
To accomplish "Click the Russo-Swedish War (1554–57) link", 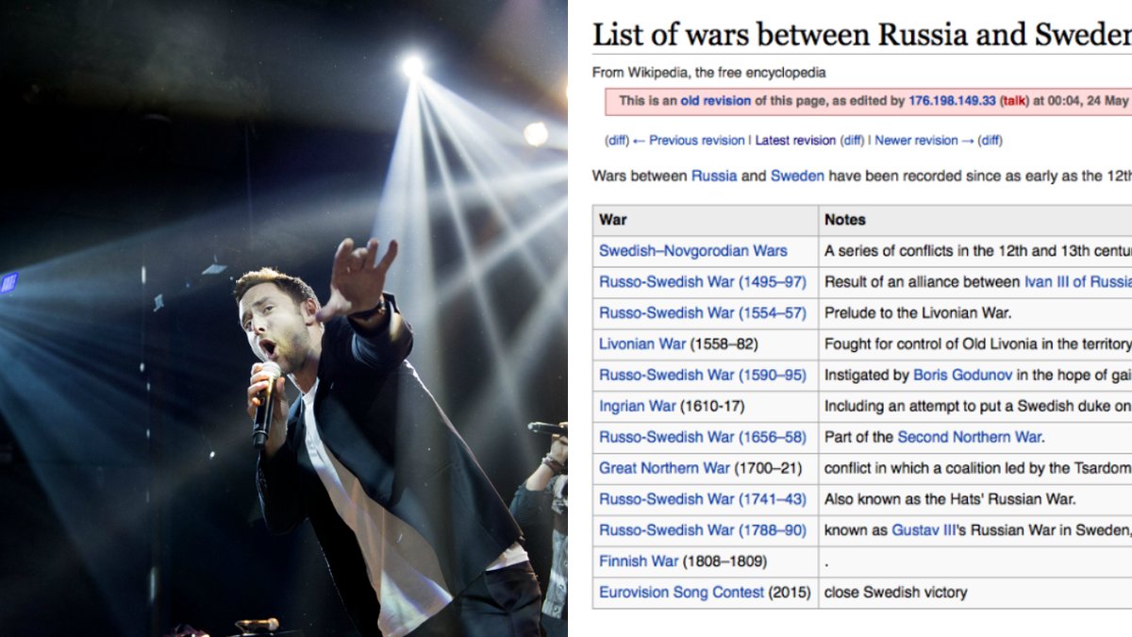I will click(703, 313).
